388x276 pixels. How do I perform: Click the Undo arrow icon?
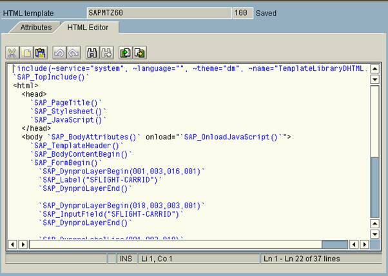(60, 53)
